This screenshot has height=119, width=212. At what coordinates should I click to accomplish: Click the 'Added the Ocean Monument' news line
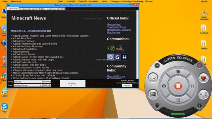click(x=27, y=46)
